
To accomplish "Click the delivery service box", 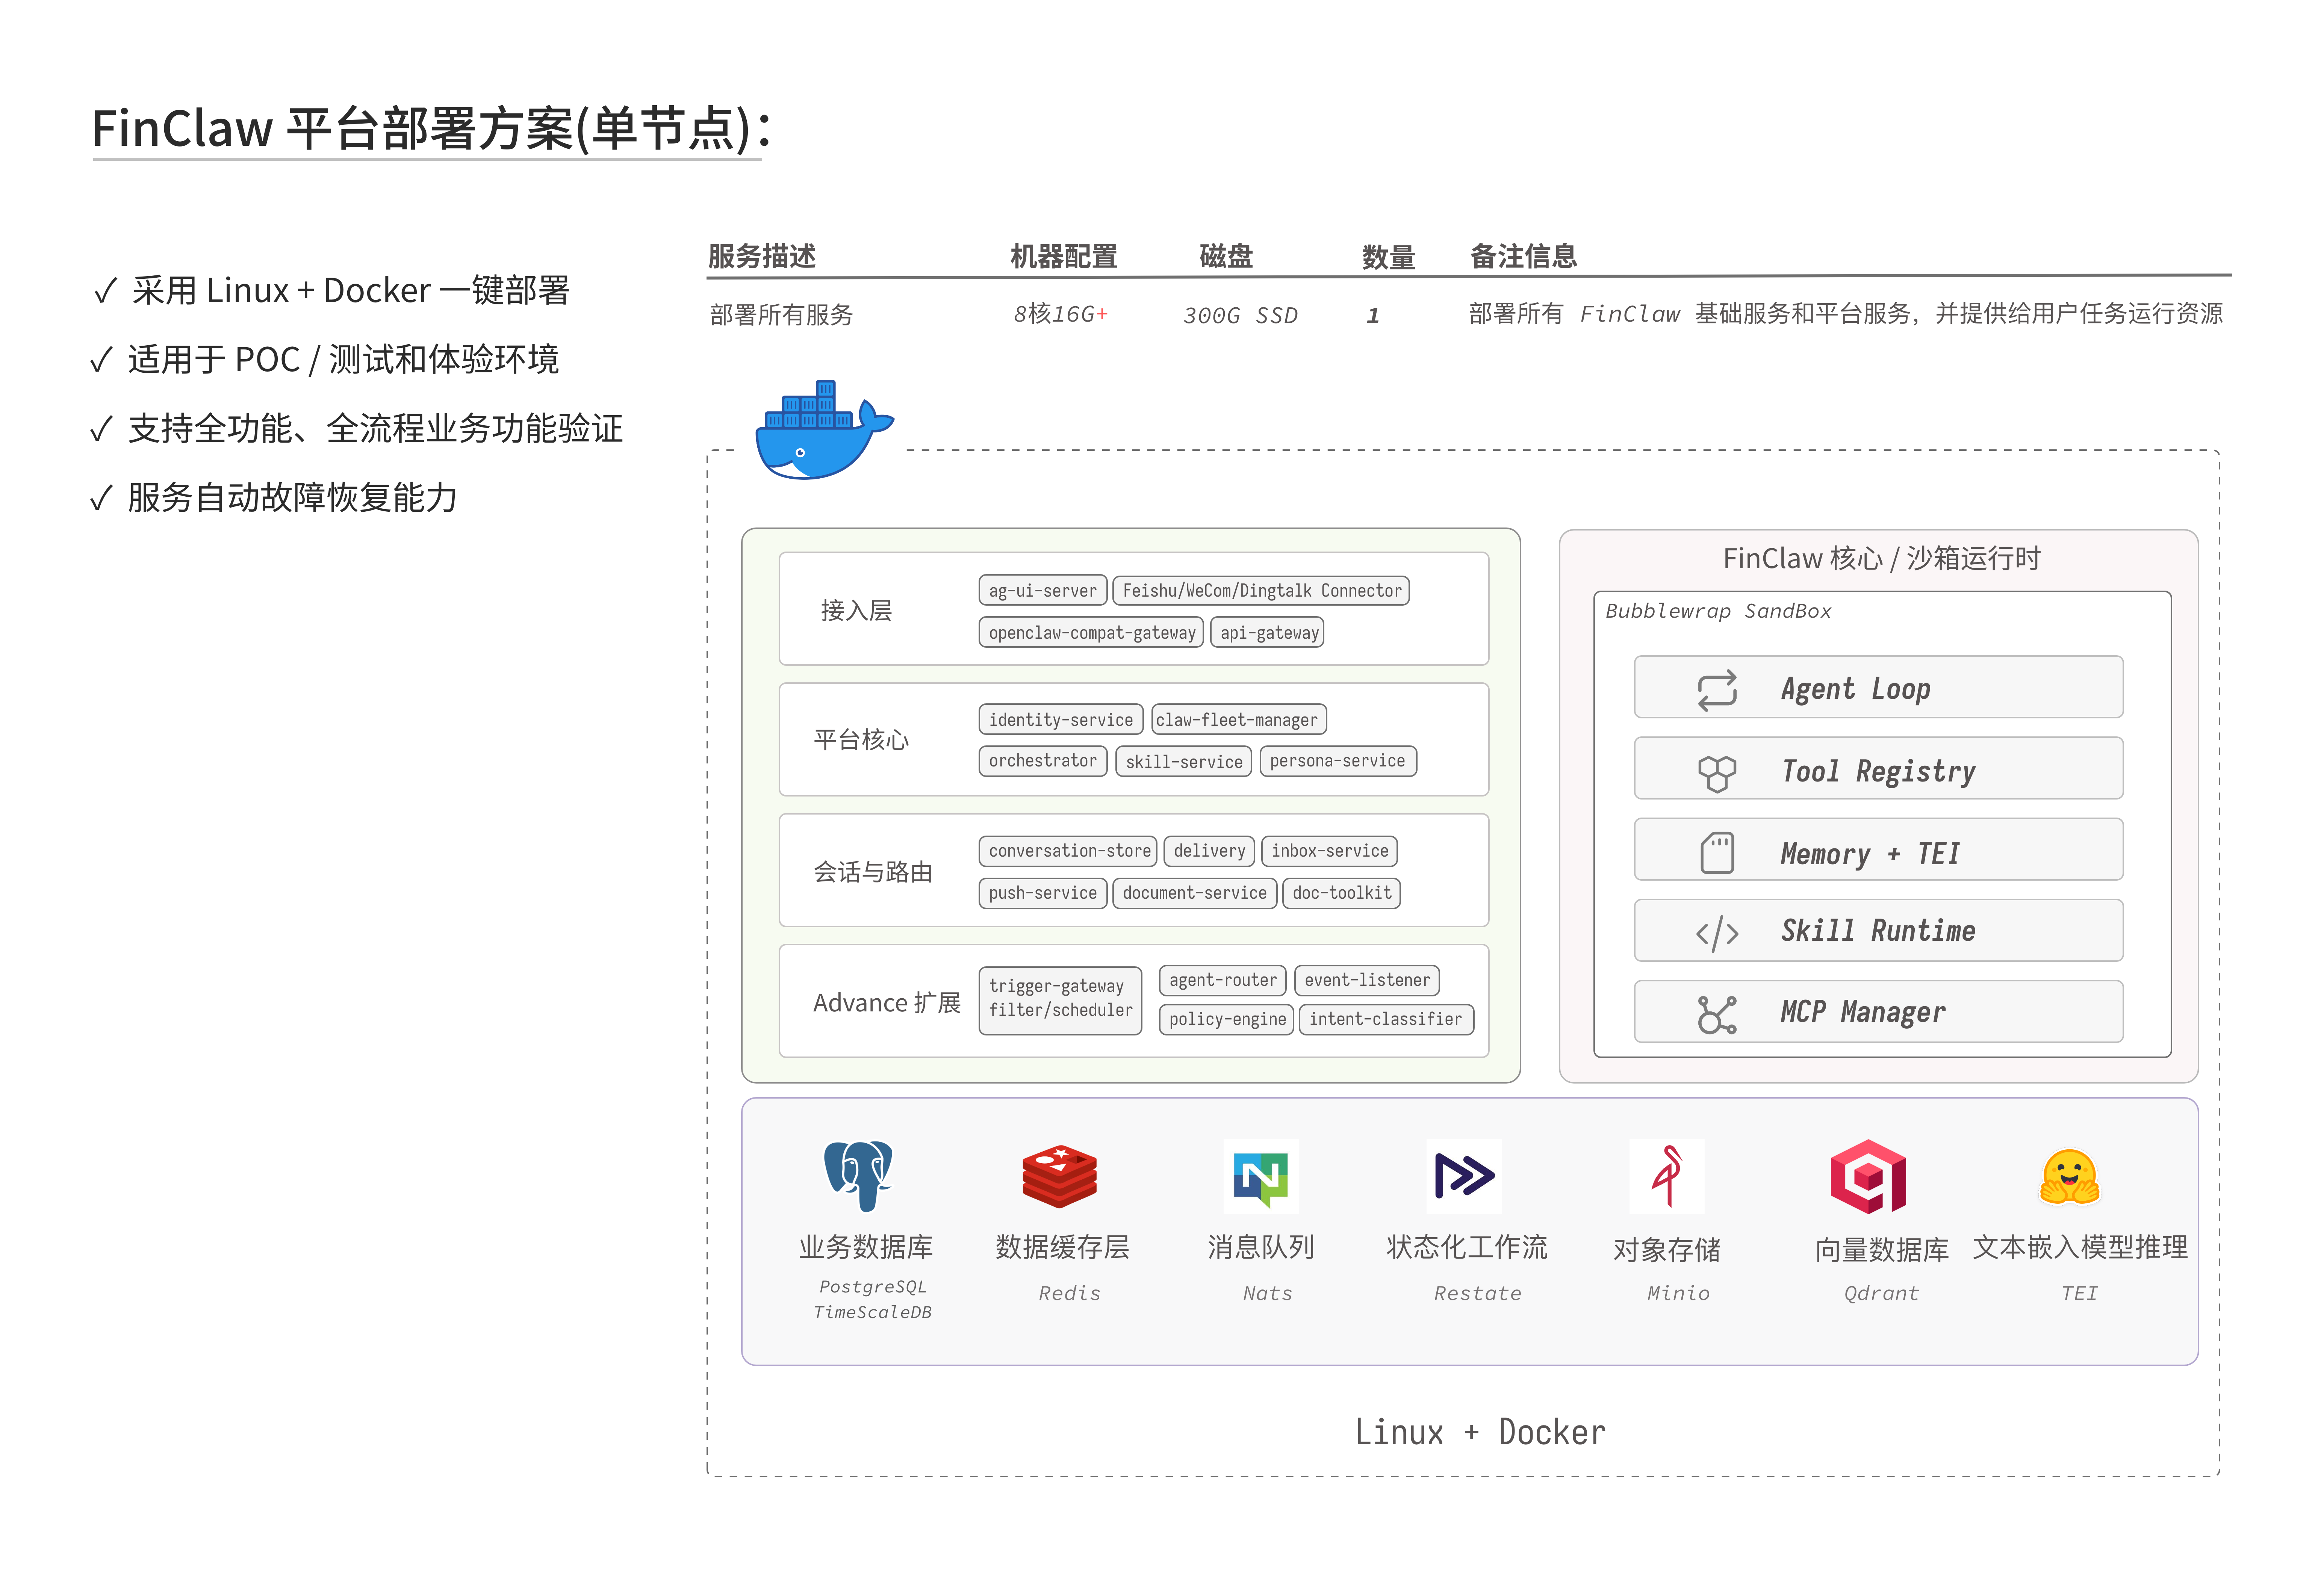I will click(1209, 851).
